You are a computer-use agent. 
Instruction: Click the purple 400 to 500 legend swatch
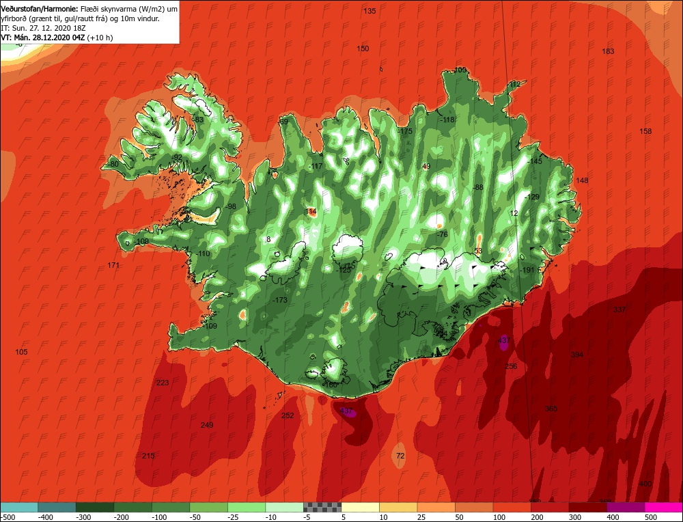click(x=626, y=507)
